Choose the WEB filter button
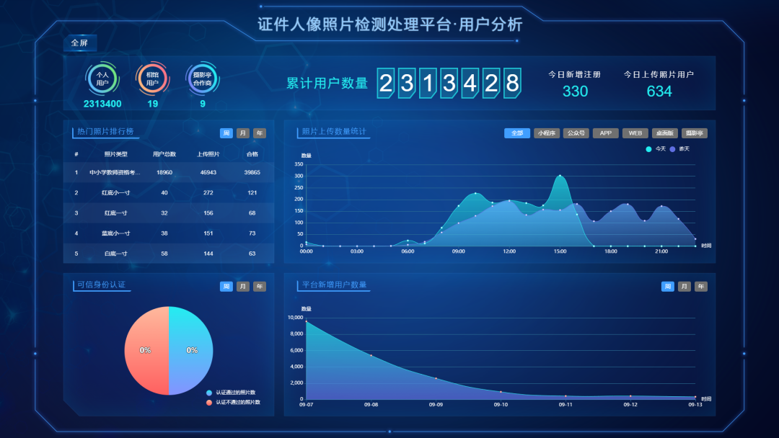Image resolution: width=779 pixels, height=438 pixels. pyautogui.click(x=635, y=133)
